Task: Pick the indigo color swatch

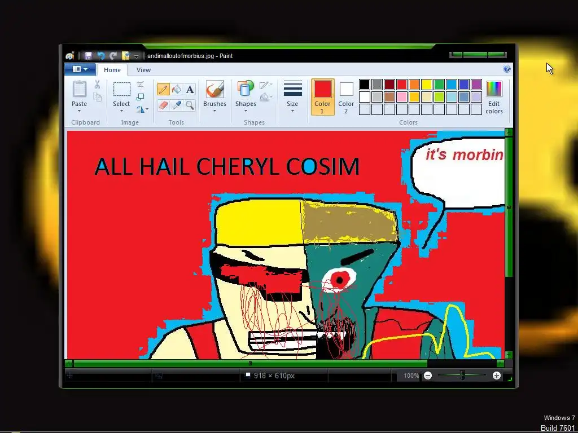Action: [464, 85]
